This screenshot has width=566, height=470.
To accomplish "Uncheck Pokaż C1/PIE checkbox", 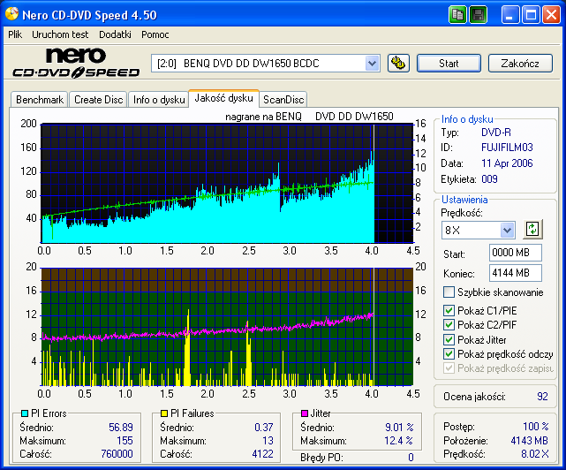I will click(449, 310).
